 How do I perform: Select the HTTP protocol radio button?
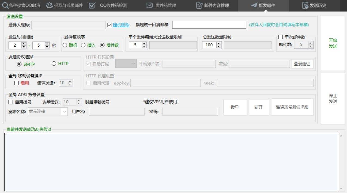click(54, 64)
